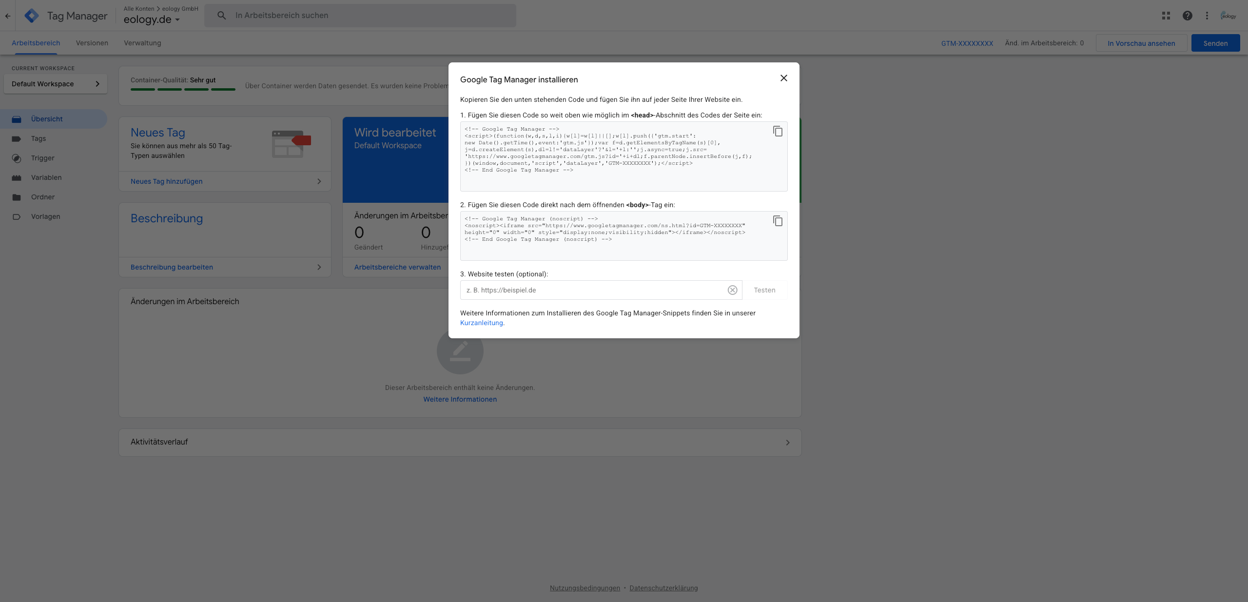The image size is (1248, 602).
Task: Open the Tags section in sidebar
Action: (38, 138)
